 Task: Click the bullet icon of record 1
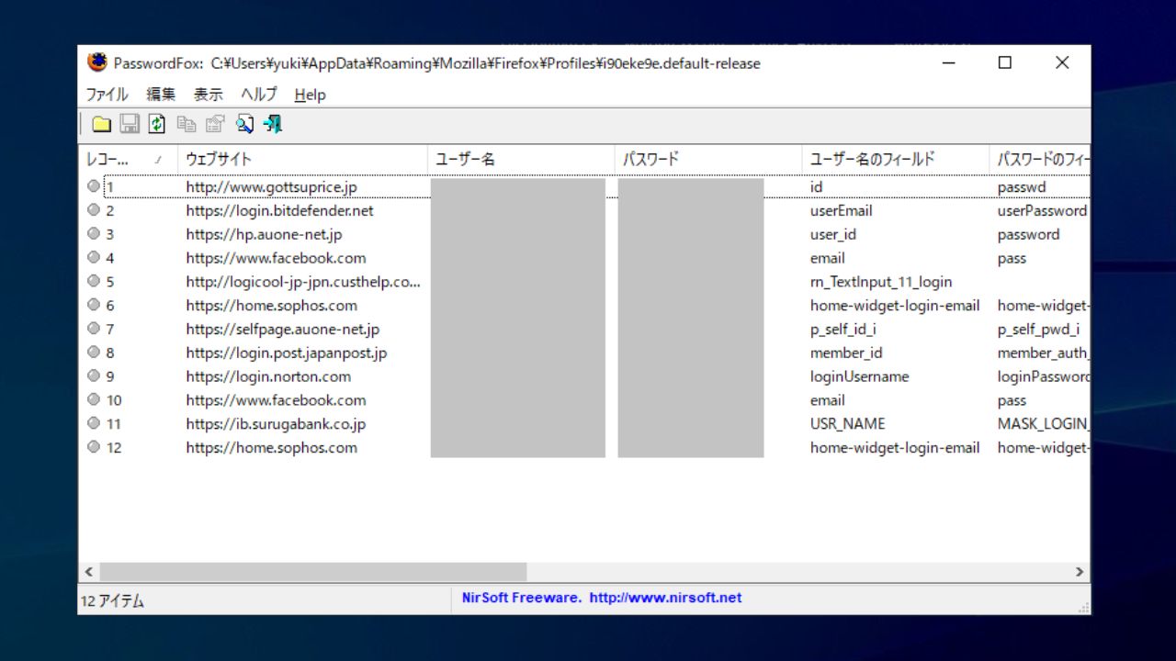pyautogui.click(x=94, y=186)
